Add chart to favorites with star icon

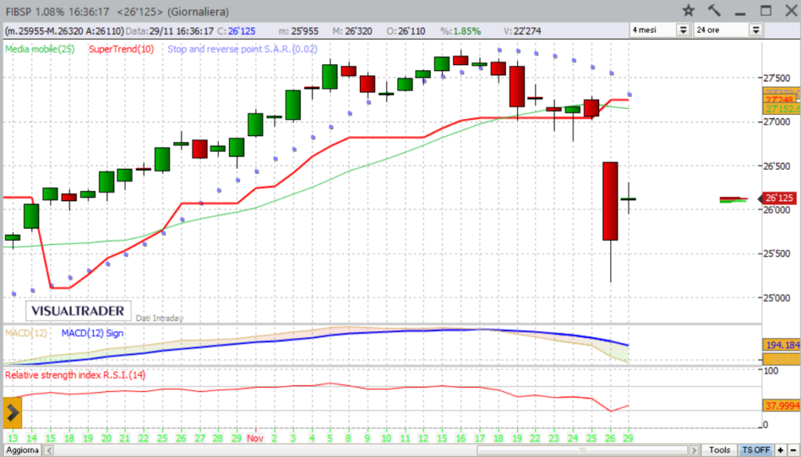[688, 10]
